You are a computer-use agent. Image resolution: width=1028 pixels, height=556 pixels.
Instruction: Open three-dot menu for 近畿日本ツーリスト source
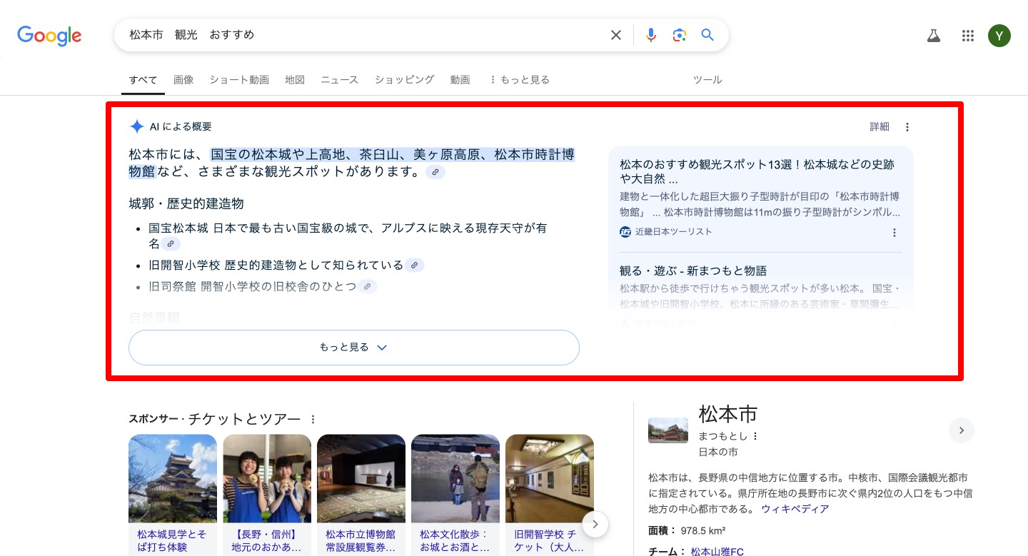895,233
